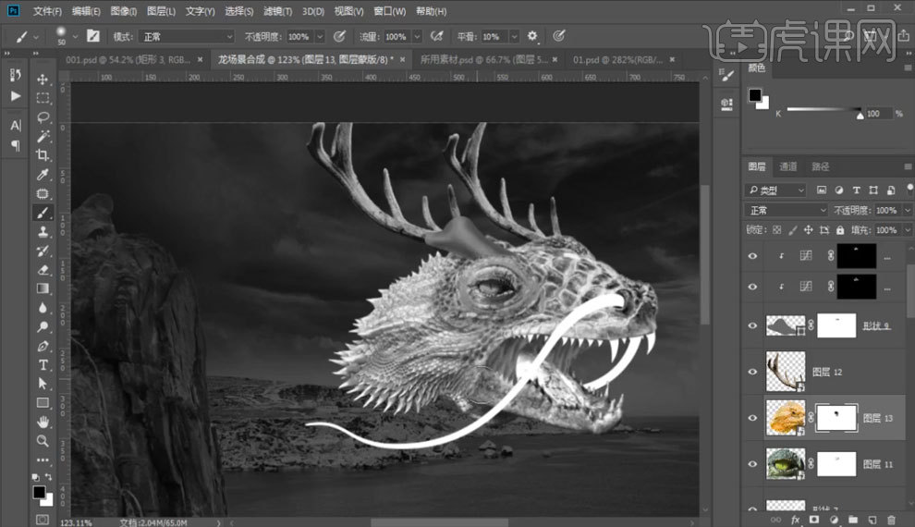
Task: Expand layer opacity dropdown arrow
Action: pyautogui.click(x=907, y=210)
